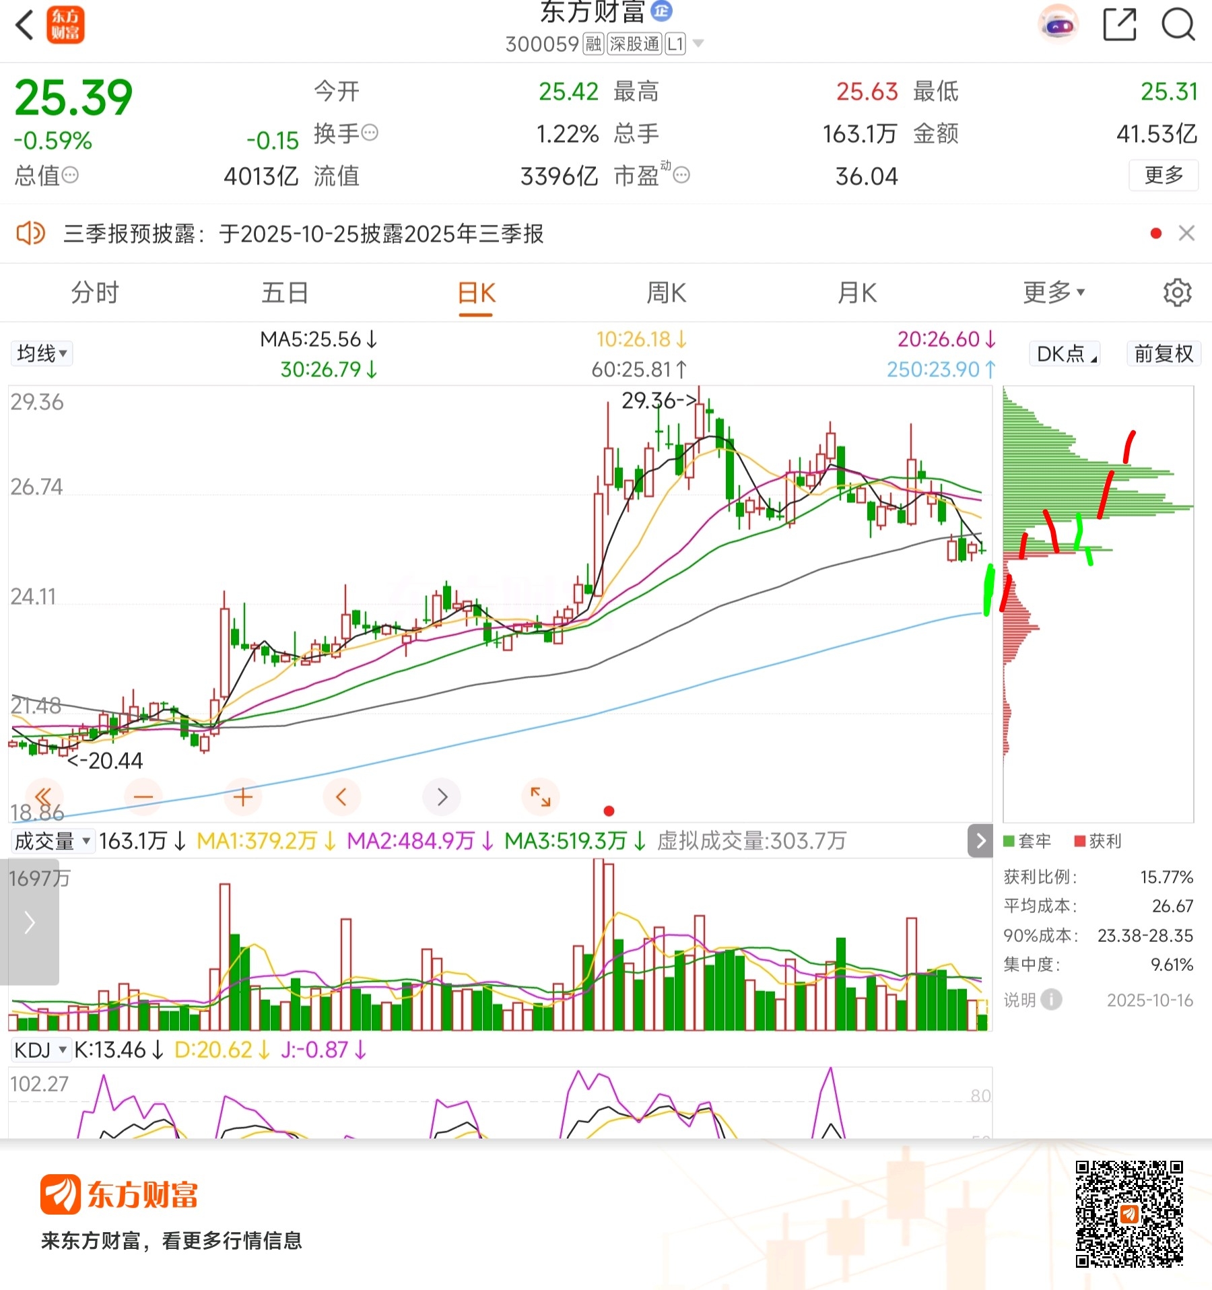This screenshot has height=1290, width=1212.
Task: Tap the footer 东方财富 brand logo
Action: (x=119, y=1194)
